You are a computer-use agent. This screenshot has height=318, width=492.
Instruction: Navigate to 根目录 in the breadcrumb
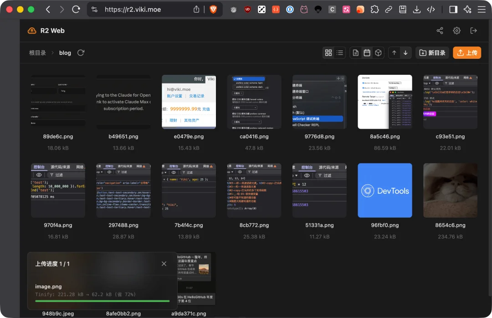point(37,53)
